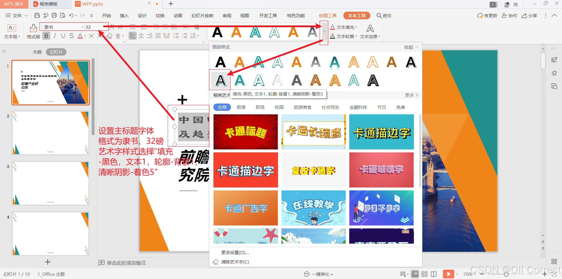The image size is (562, 279).
Task: Choose the 复古卡通字 WordArt template
Action: point(313,170)
